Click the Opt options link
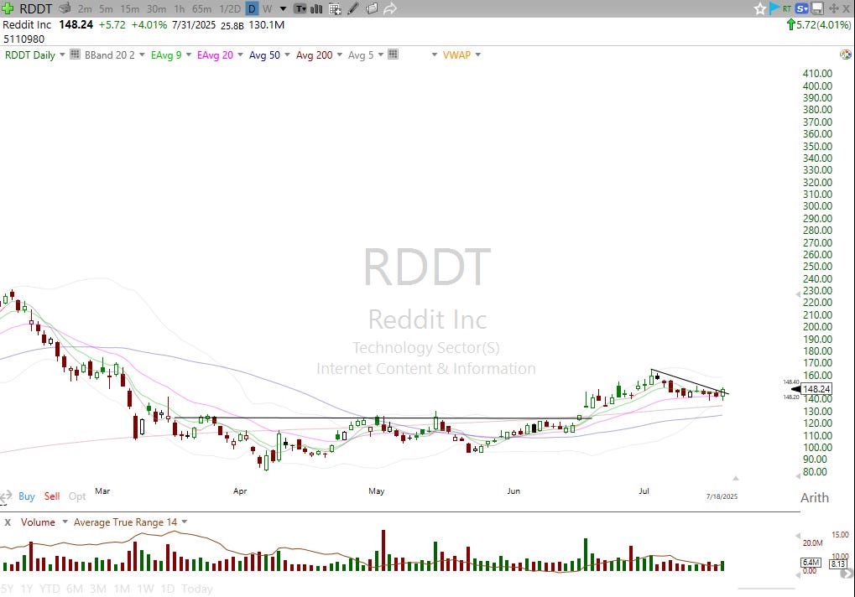The width and height of the screenshot is (855, 597). (77, 496)
